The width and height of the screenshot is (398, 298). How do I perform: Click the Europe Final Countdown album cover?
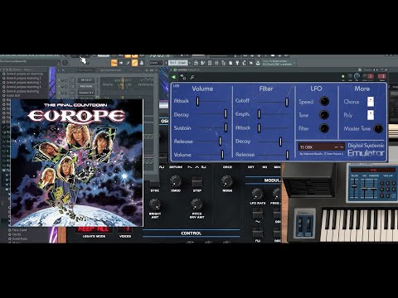click(77, 163)
